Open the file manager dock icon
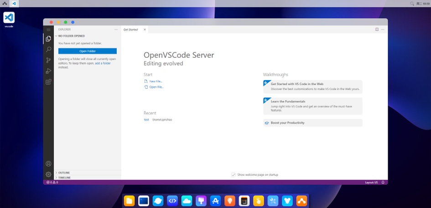This screenshot has width=431, height=208. click(129, 201)
